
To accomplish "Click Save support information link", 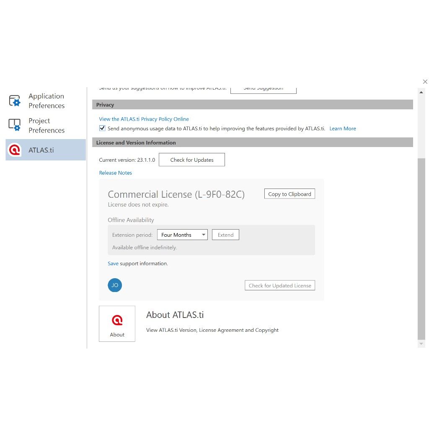I will 113,264.
